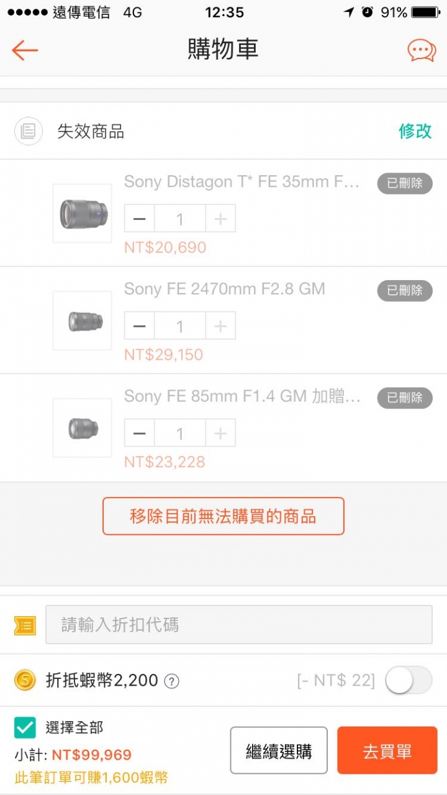The width and height of the screenshot is (447, 795).
Task: Tap the Sony FE 85mm F1.4 GM title
Action: coord(242,396)
